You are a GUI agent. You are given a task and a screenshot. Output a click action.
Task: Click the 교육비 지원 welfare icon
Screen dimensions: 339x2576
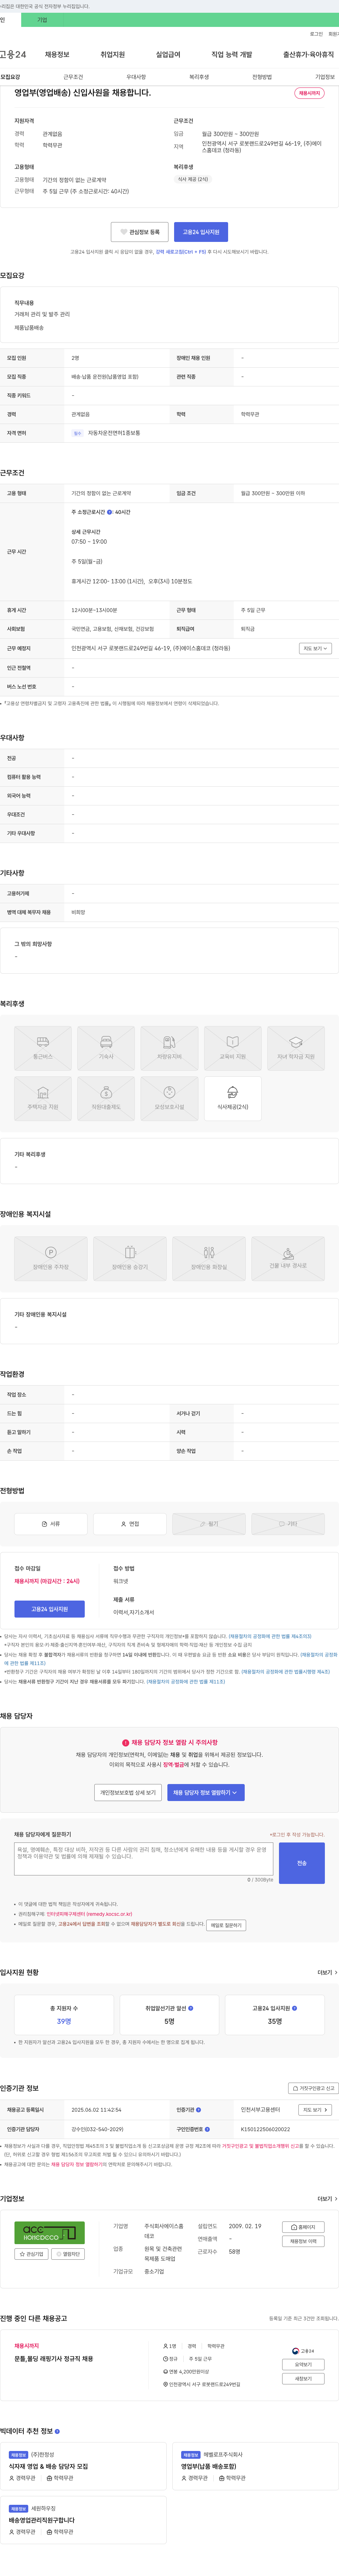(x=232, y=1048)
